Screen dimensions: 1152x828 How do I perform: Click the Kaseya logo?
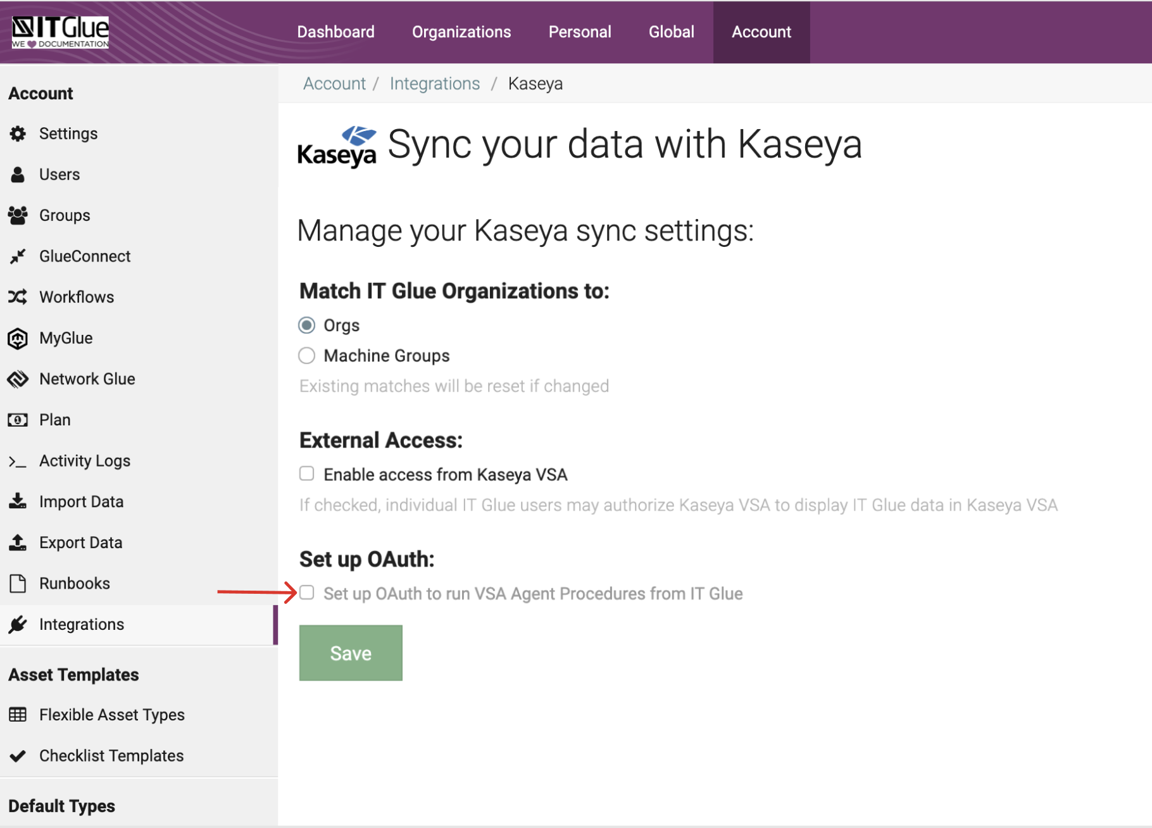(x=337, y=147)
